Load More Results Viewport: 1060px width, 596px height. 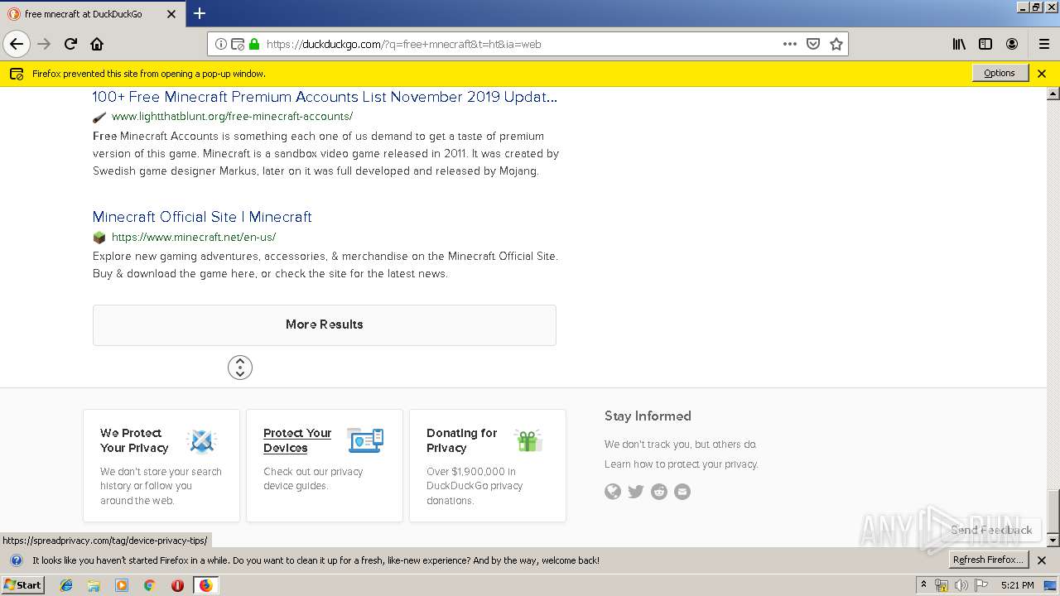(325, 324)
